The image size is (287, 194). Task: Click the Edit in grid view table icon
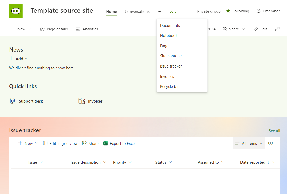pyautogui.click(x=45, y=143)
